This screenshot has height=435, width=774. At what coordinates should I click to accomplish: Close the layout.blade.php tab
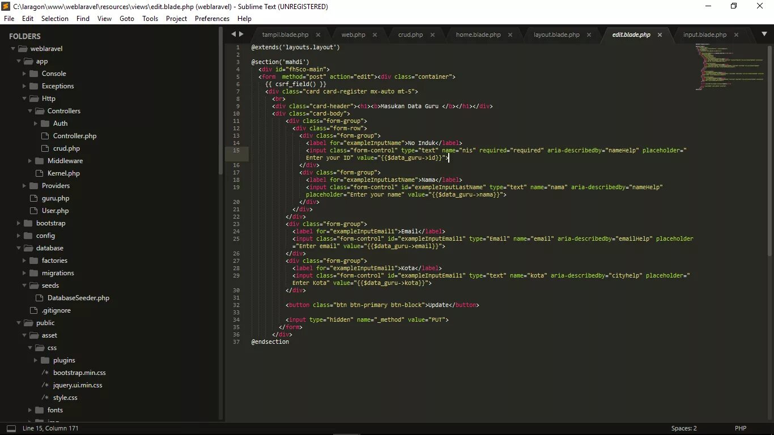[589, 35]
